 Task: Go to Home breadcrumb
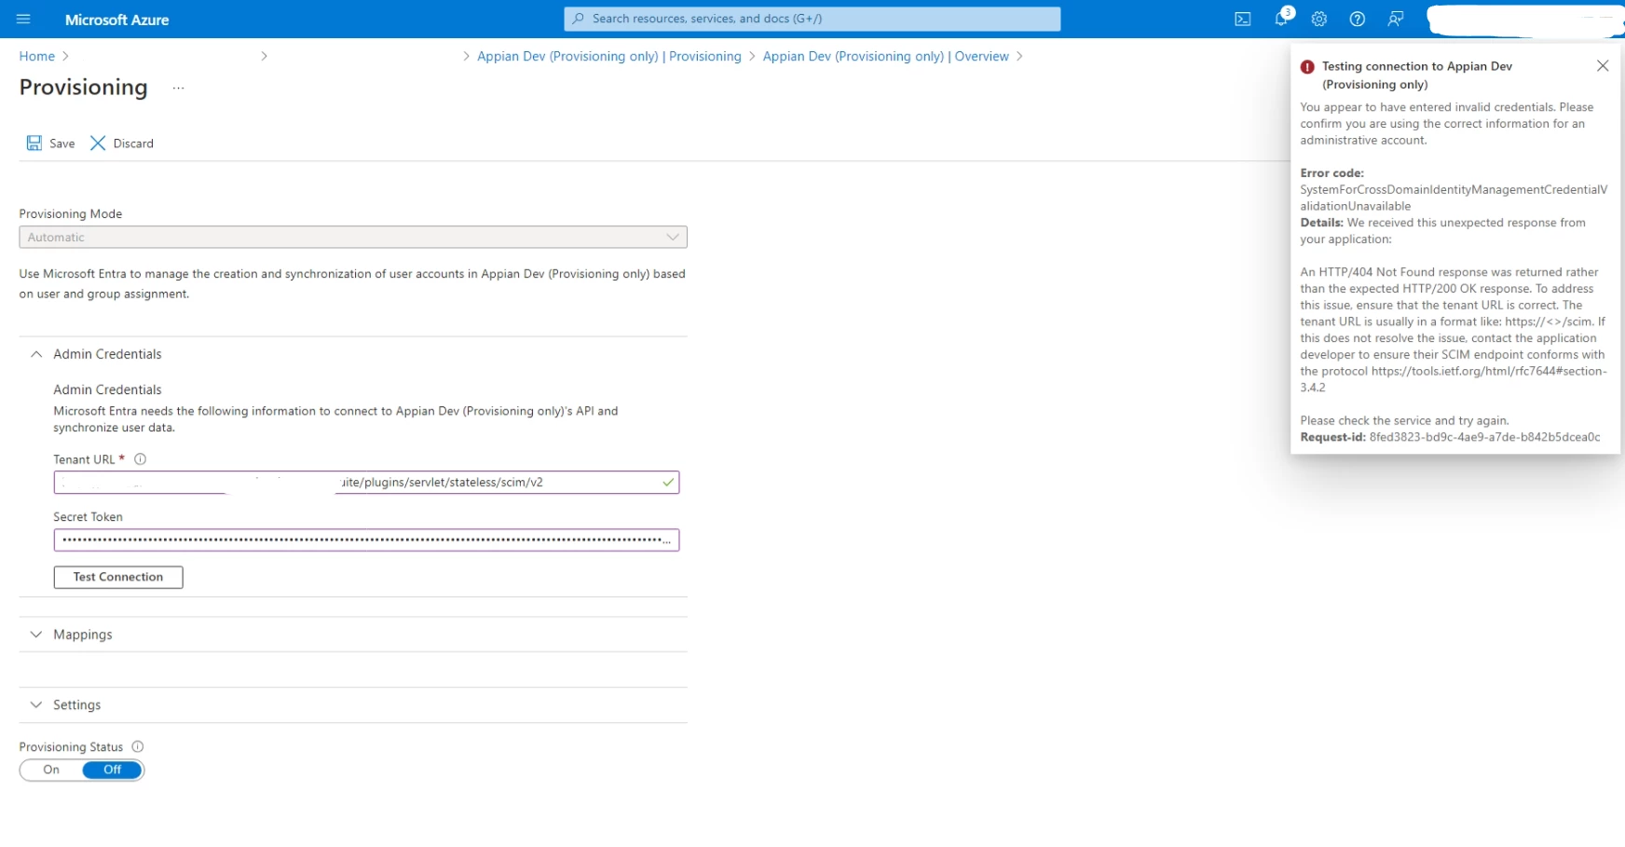[x=37, y=57]
